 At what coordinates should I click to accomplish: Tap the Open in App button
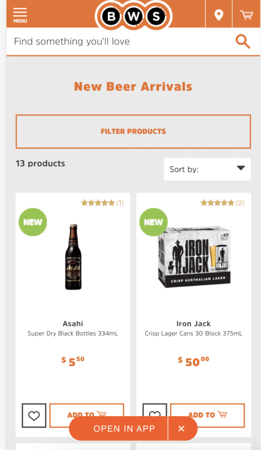117,428
